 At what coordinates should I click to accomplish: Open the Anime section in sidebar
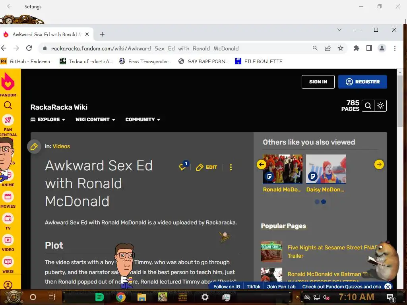[x=8, y=179]
